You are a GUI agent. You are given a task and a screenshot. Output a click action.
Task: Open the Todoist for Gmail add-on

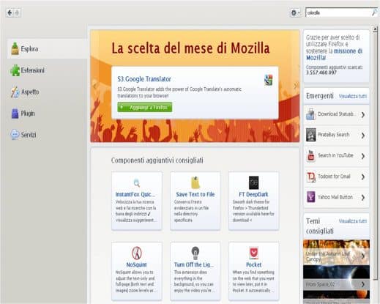click(x=336, y=177)
